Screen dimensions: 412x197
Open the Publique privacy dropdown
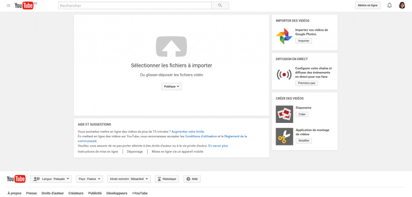coord(171,86)
